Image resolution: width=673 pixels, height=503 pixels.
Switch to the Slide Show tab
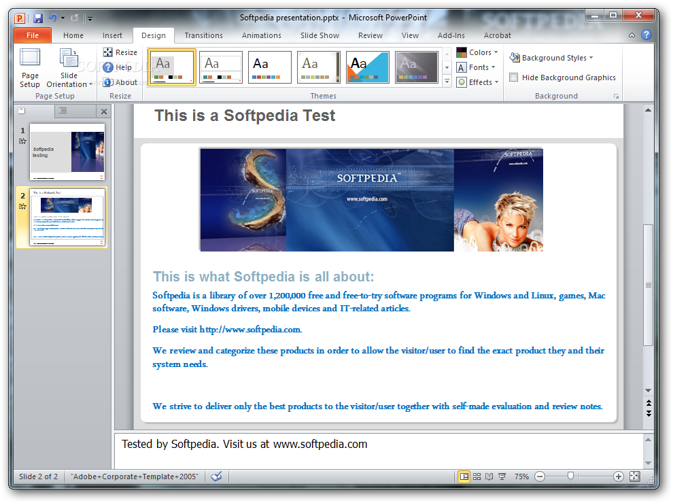point(320,35)
